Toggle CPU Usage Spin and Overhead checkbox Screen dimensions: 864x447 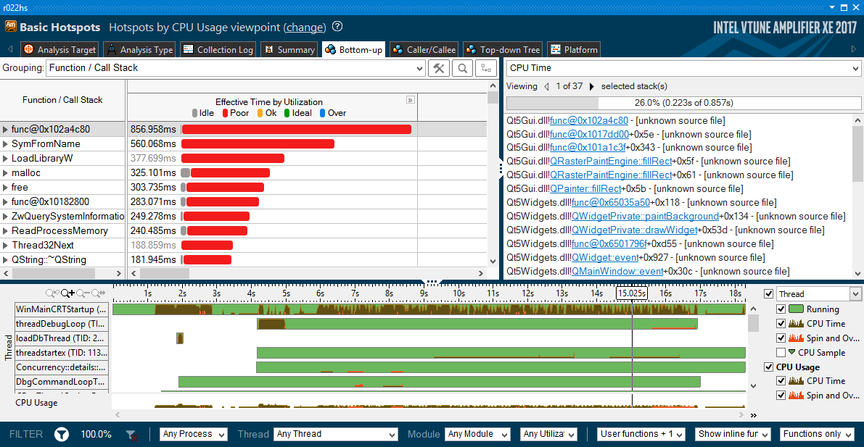tap(781, 396)
